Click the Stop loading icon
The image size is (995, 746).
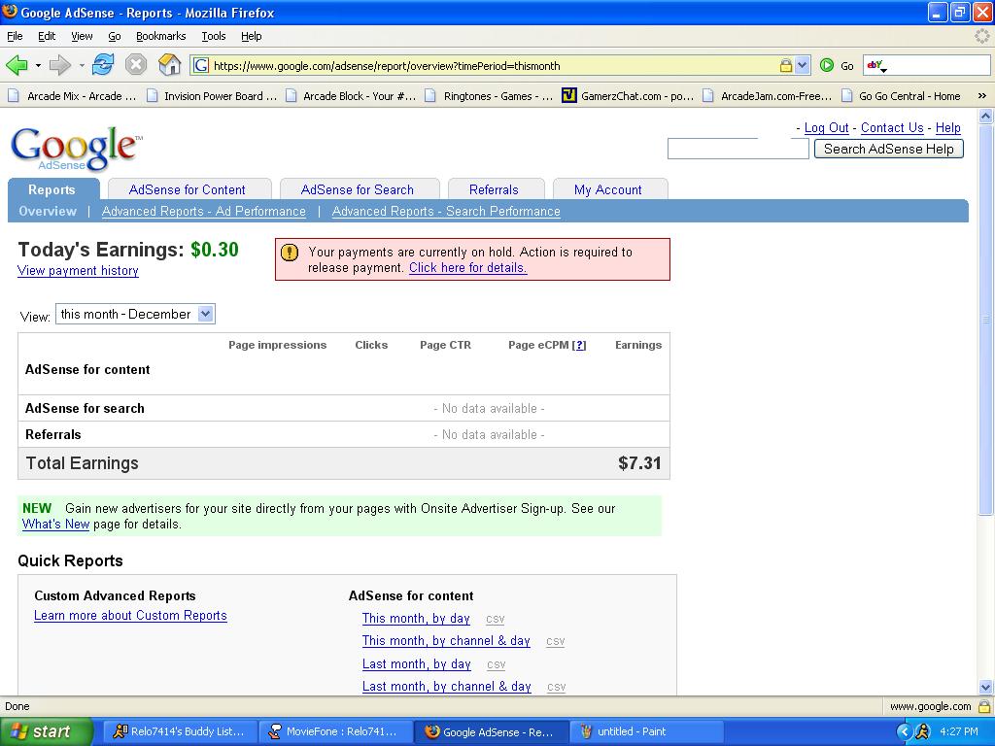(x=136, y=65)
